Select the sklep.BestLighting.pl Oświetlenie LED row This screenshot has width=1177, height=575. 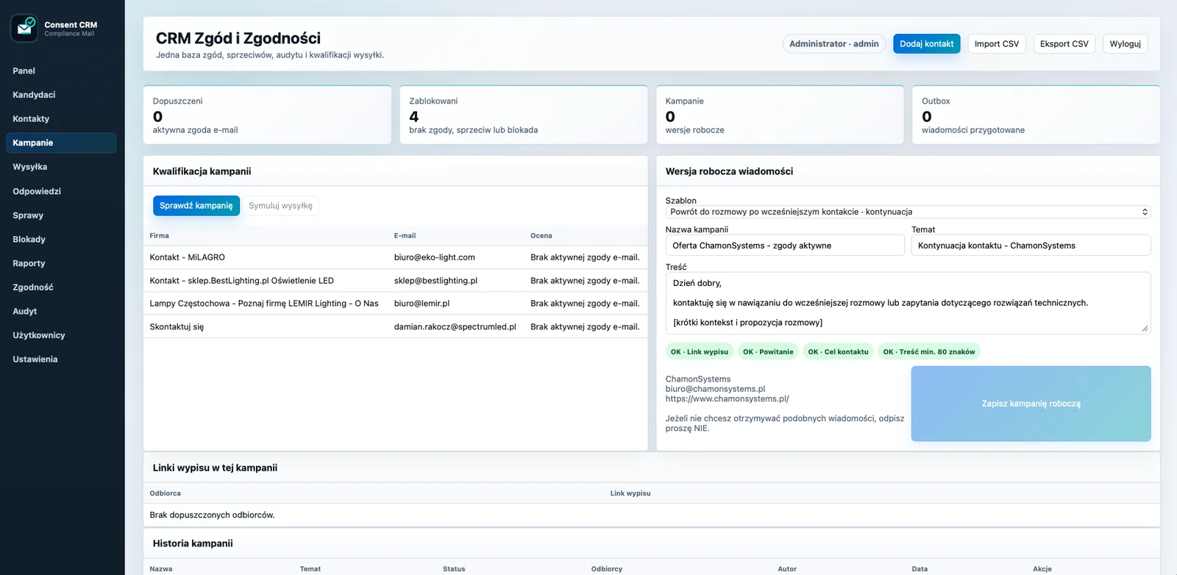point(395,281)
